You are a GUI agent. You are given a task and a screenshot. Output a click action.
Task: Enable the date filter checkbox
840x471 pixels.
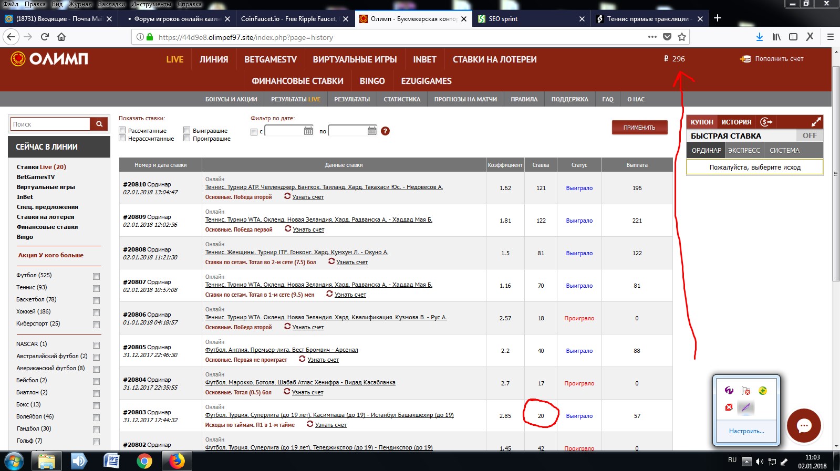tap(254, 132)
